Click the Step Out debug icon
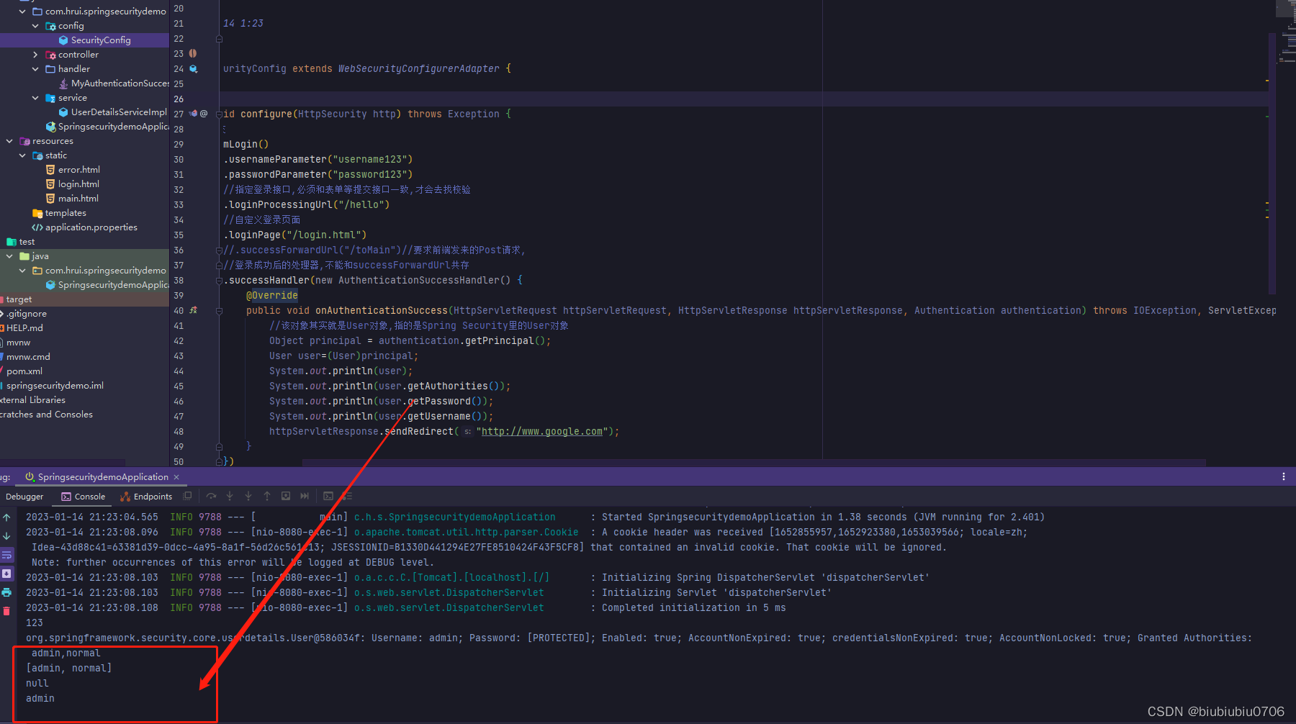 [267, 497]
